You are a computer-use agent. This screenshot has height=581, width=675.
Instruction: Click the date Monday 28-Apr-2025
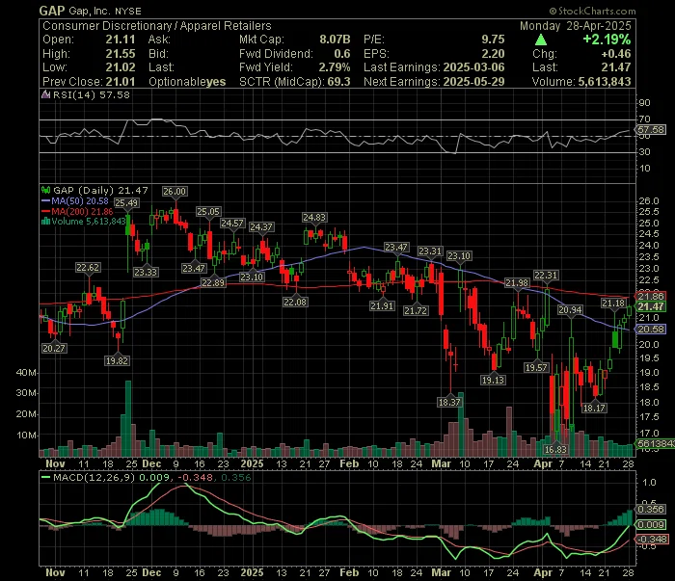pos(575,26)
